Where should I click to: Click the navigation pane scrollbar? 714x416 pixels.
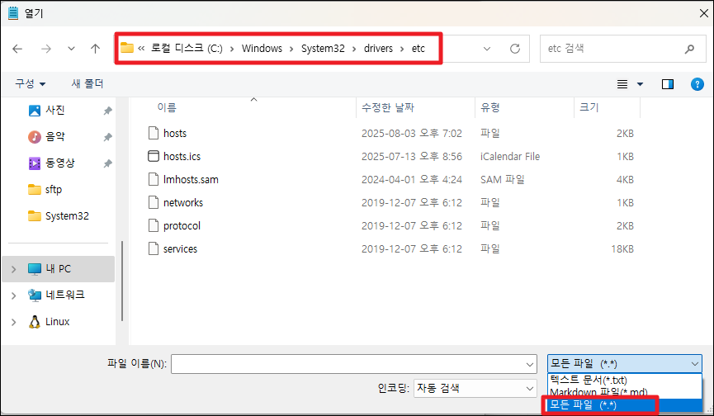coord(122,281)
